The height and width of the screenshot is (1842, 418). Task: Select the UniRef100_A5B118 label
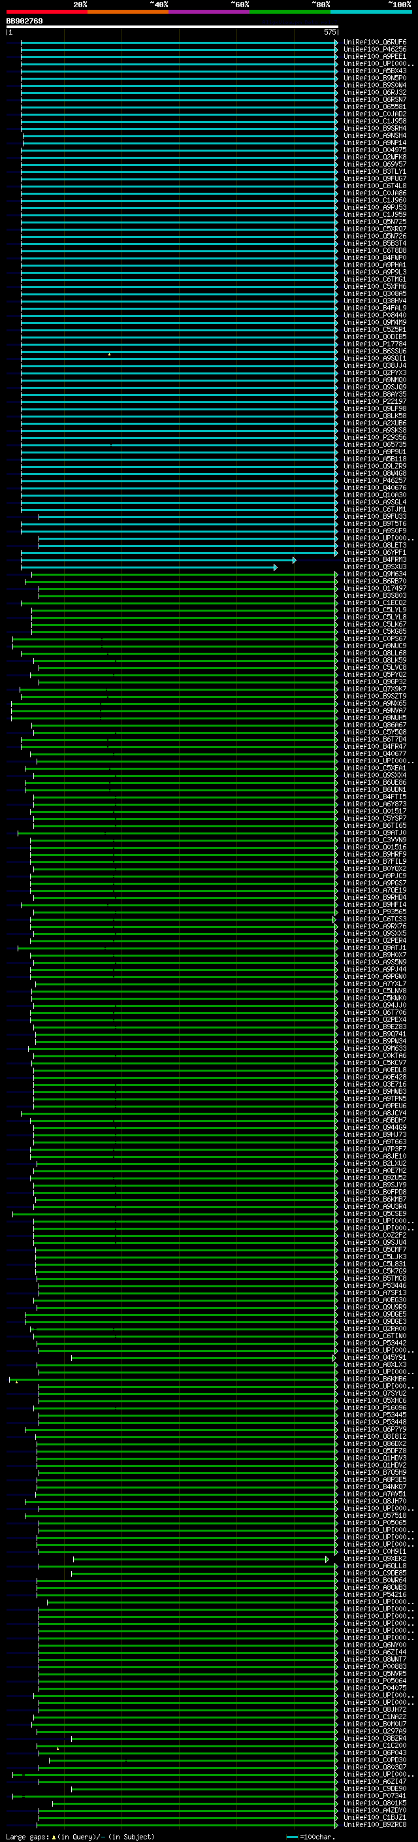pyautogui.click(x=375, y=459)
